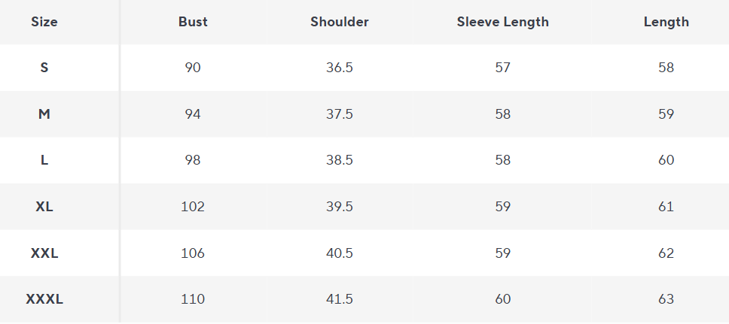Select the M size row label
Image resolution: width=729 pixels, height=324 pixels.
point(44,114)
